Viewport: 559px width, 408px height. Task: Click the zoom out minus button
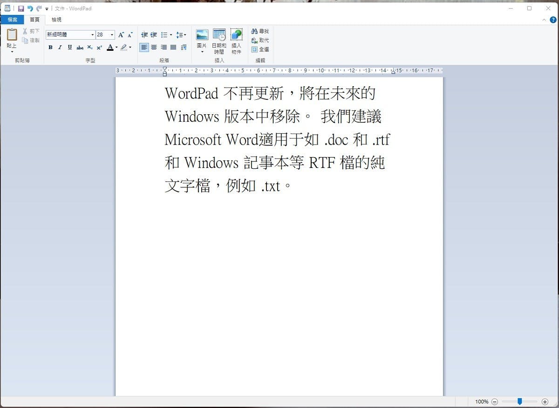click(x=495, y=401)
